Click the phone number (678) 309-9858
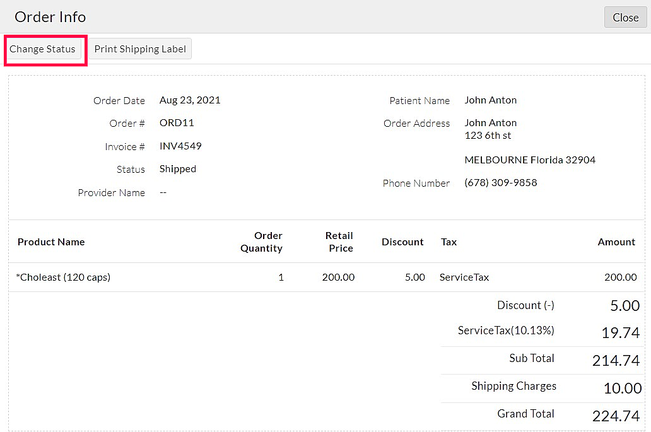This screenshot has height=432, width=651. coord(500,183)
